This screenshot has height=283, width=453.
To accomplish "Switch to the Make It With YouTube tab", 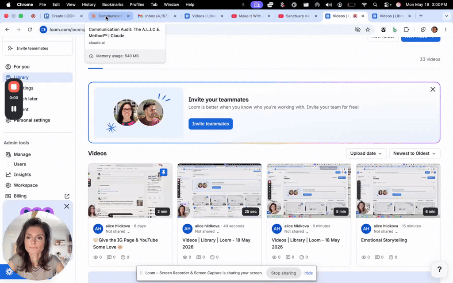I will point(250,16).
